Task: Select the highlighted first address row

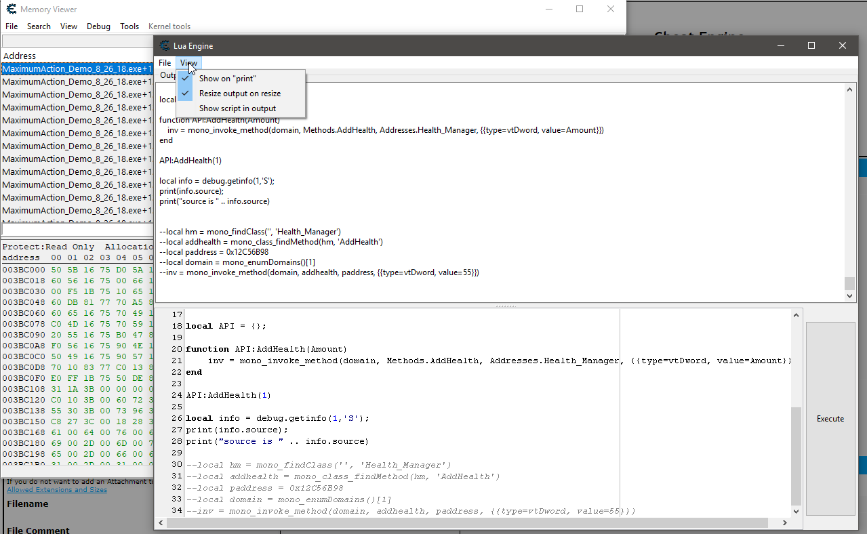Action: pos(77,69)
